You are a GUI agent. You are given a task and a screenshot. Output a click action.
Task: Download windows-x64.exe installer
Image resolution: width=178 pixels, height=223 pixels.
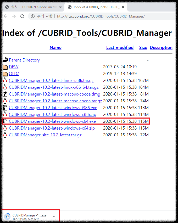[52, 121]
